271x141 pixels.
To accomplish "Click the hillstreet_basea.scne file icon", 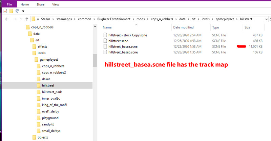I will click(105, 46).
